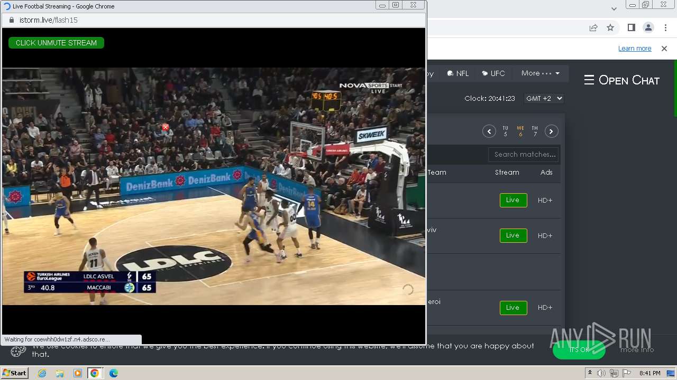Click the second Live stream button
677x380 pixels.
click(x=513, y=235)
